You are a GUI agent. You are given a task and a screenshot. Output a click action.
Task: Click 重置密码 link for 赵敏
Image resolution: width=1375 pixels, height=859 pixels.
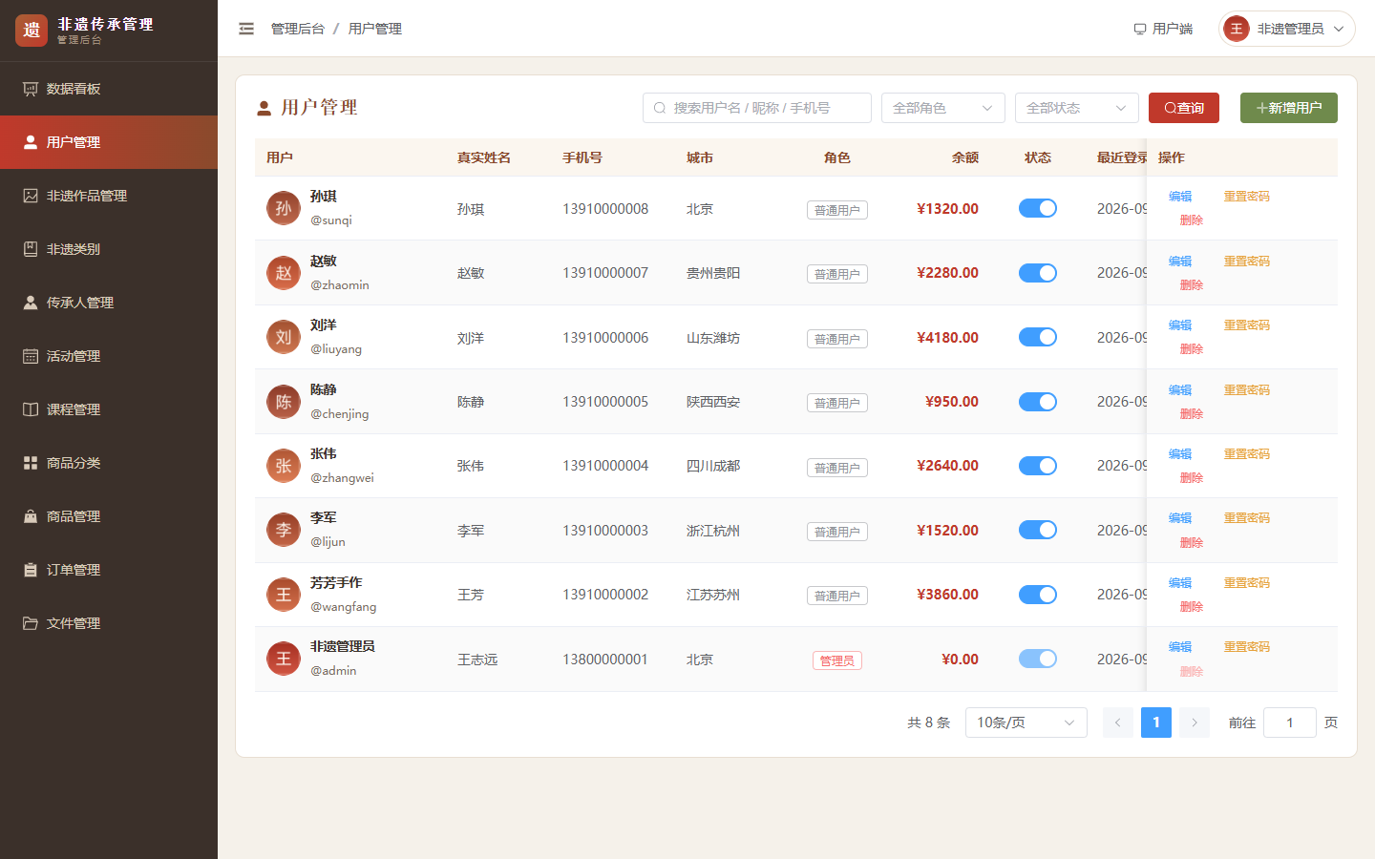click(x=1247, y=261)
